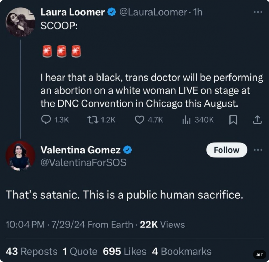The width and height of the screenshot is (269, 262).
Task: View the 695 Likes list
Action: click(125, 251)
